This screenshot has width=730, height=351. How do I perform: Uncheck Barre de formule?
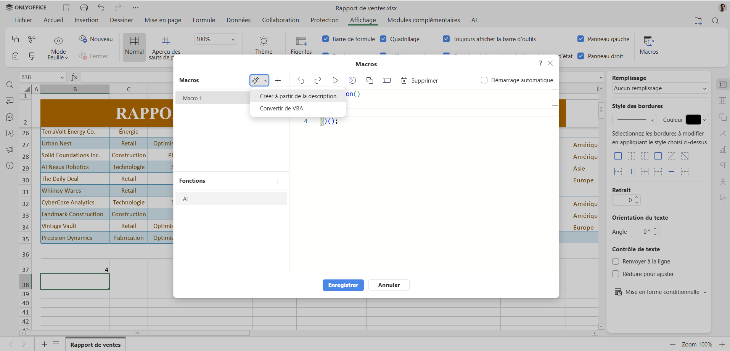pyautogui.click(x=326, y=39)
